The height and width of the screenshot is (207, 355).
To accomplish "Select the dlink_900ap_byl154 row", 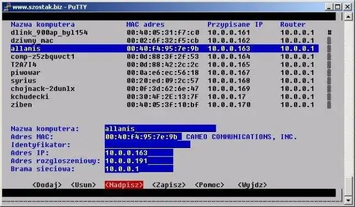I will (x=165, y=33).
